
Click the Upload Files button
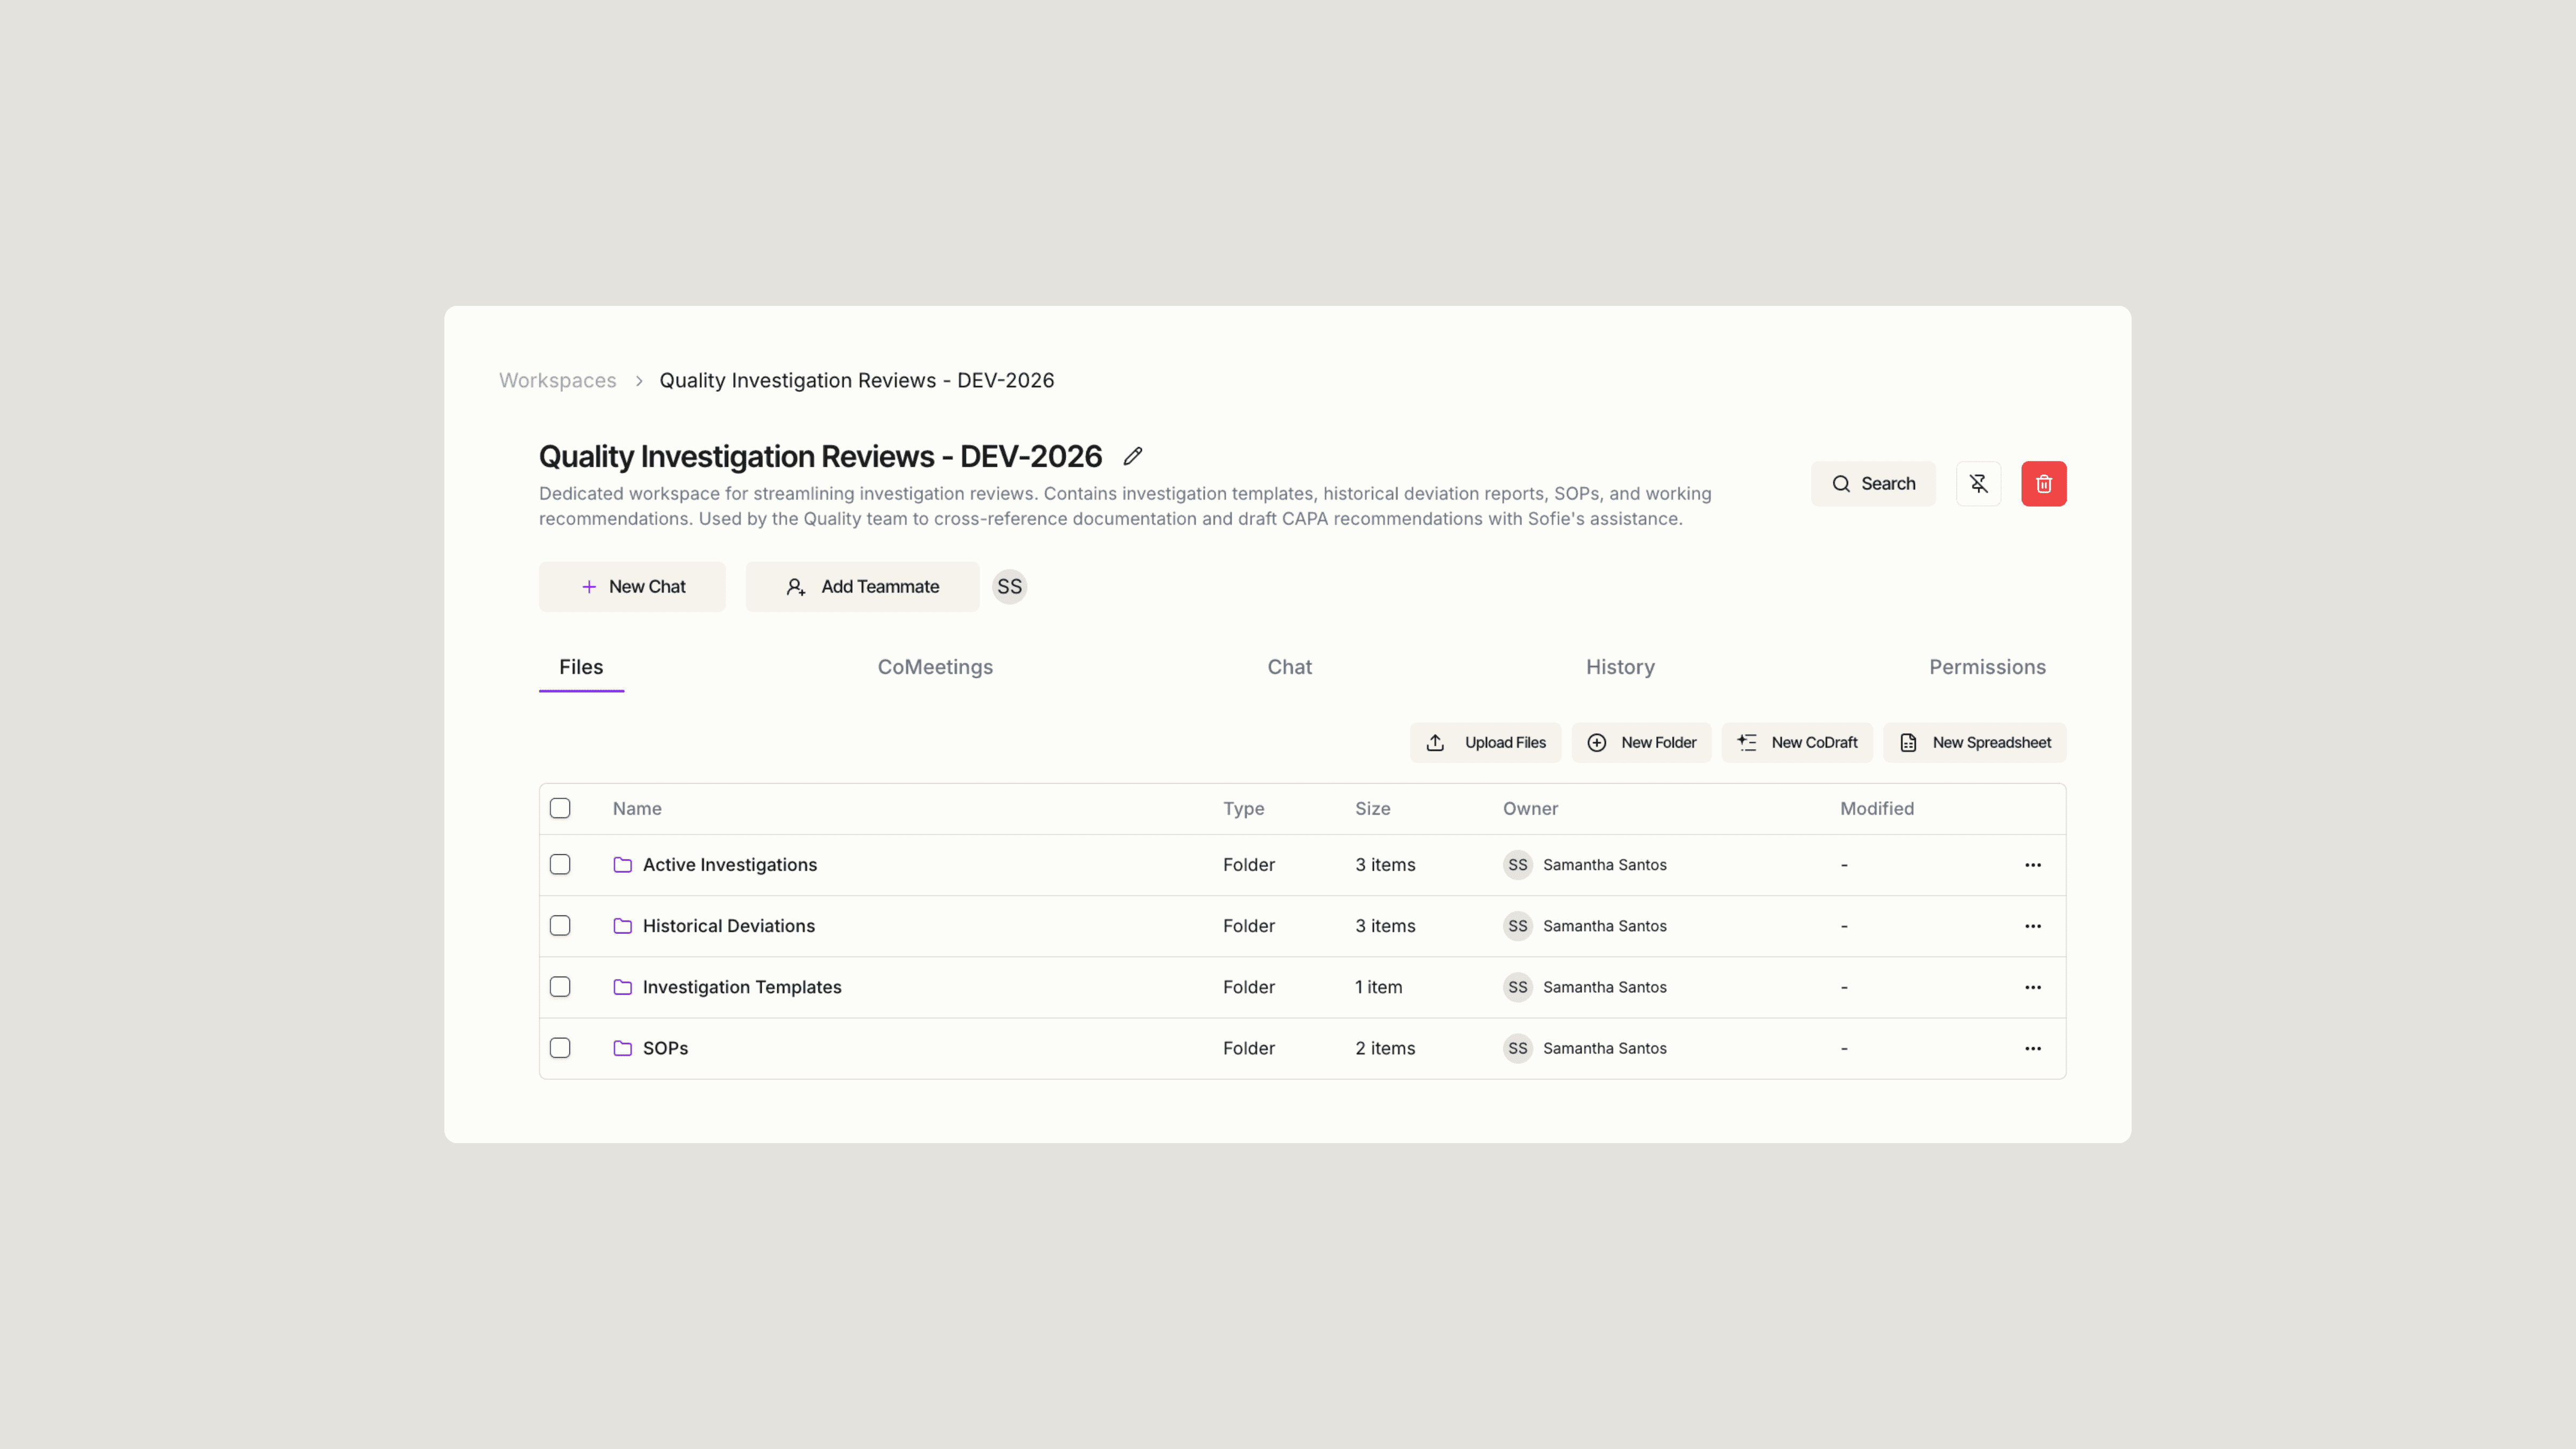[1485, 743]
